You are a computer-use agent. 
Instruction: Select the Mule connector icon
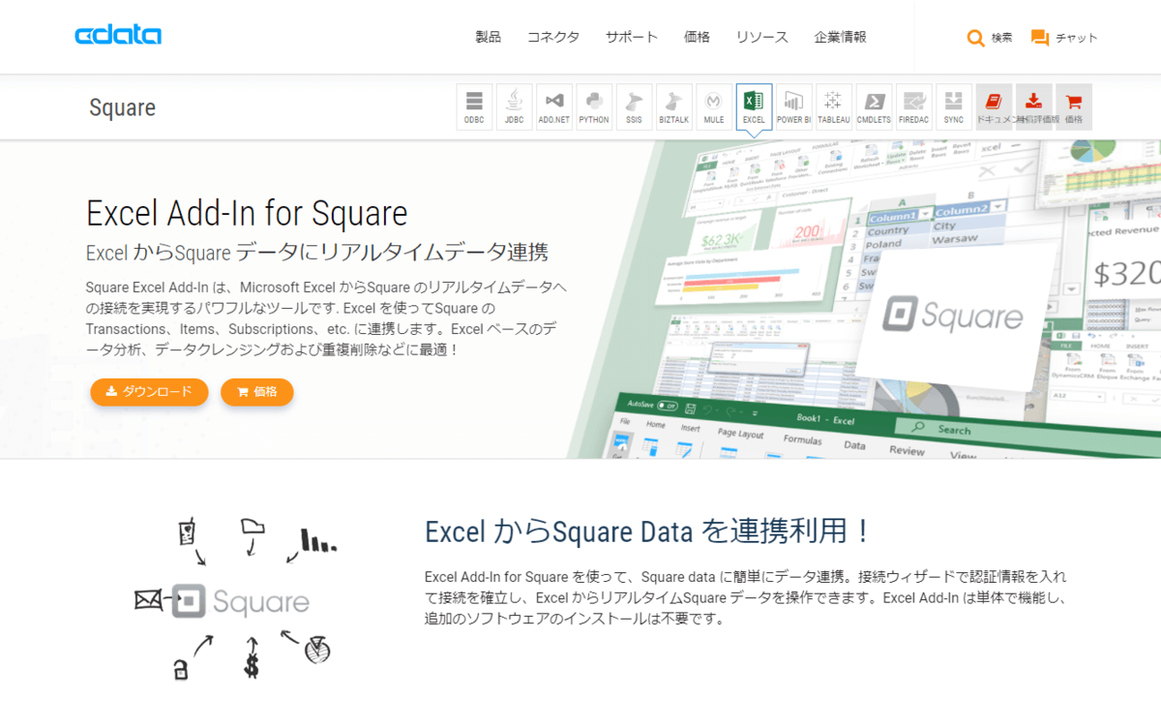point(714,107)
